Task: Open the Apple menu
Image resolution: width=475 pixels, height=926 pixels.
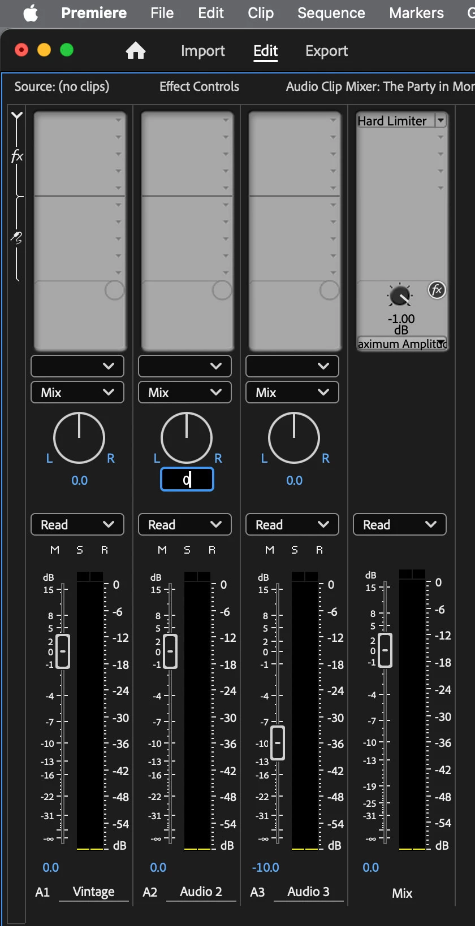Action: click(31, 12)
